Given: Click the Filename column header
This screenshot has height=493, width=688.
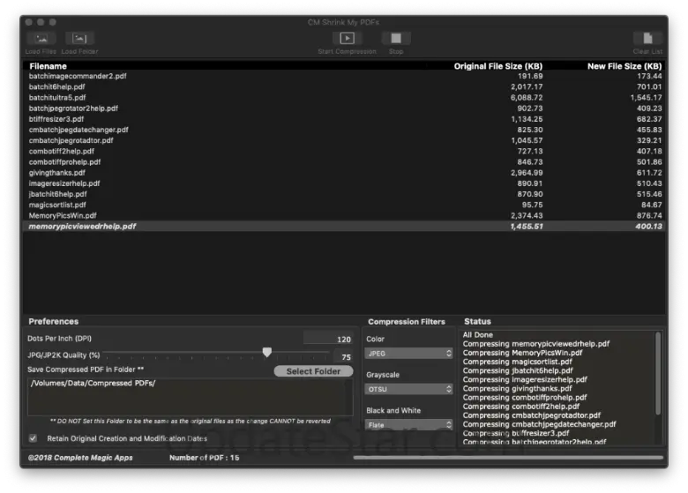Looking at the screenshot, I should coord(48,66).
